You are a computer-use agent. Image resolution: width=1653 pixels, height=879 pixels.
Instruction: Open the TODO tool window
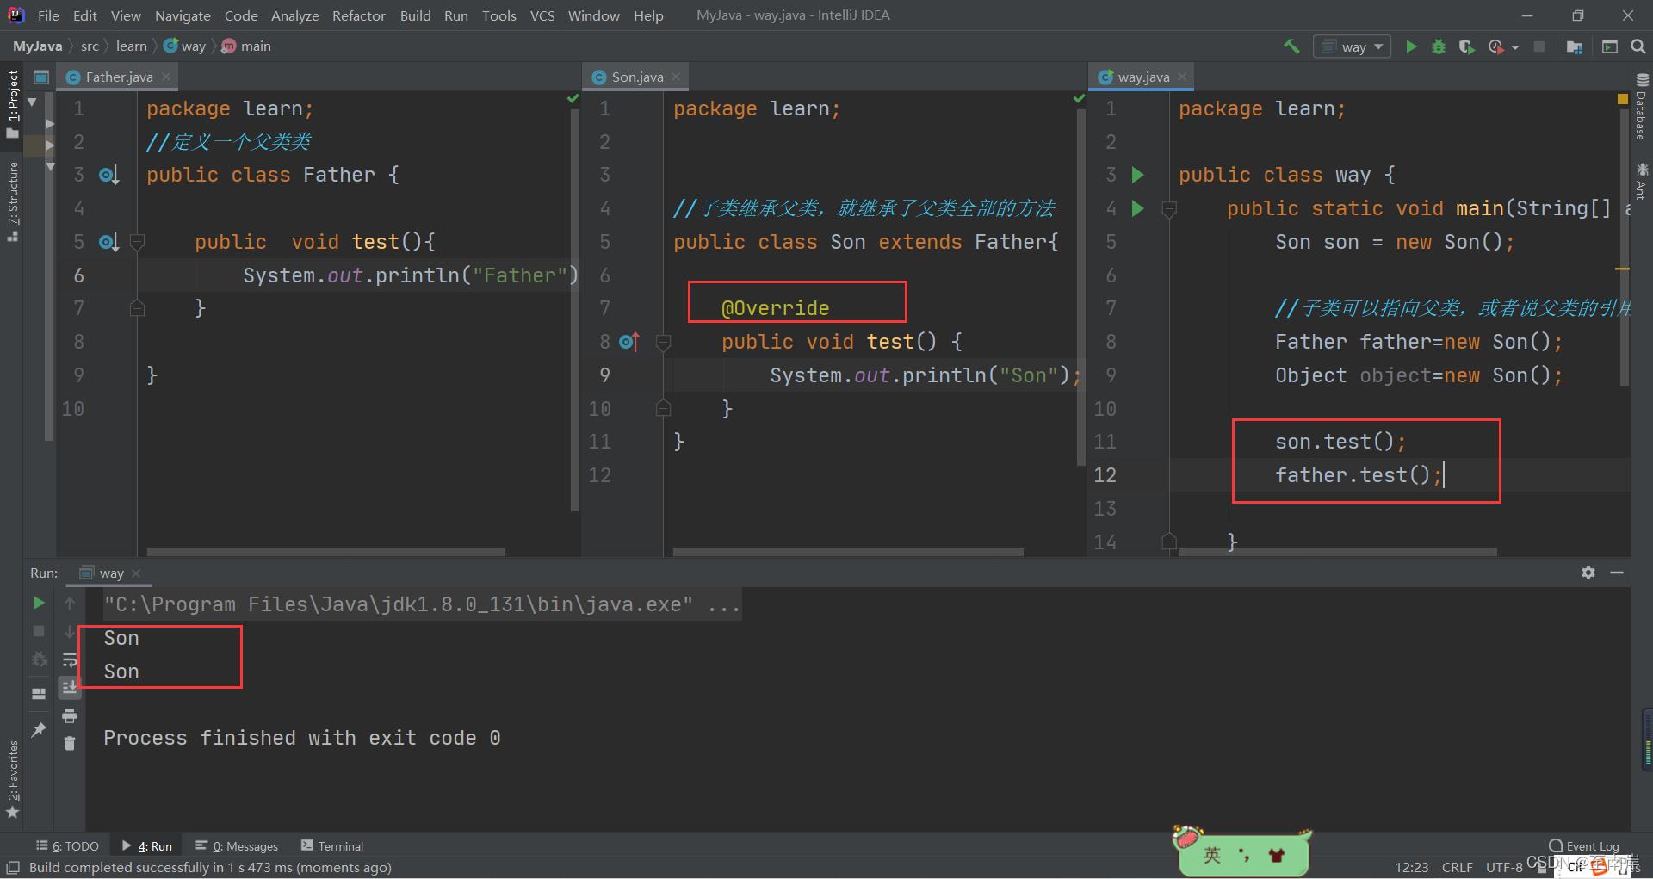tap(67, 846)
